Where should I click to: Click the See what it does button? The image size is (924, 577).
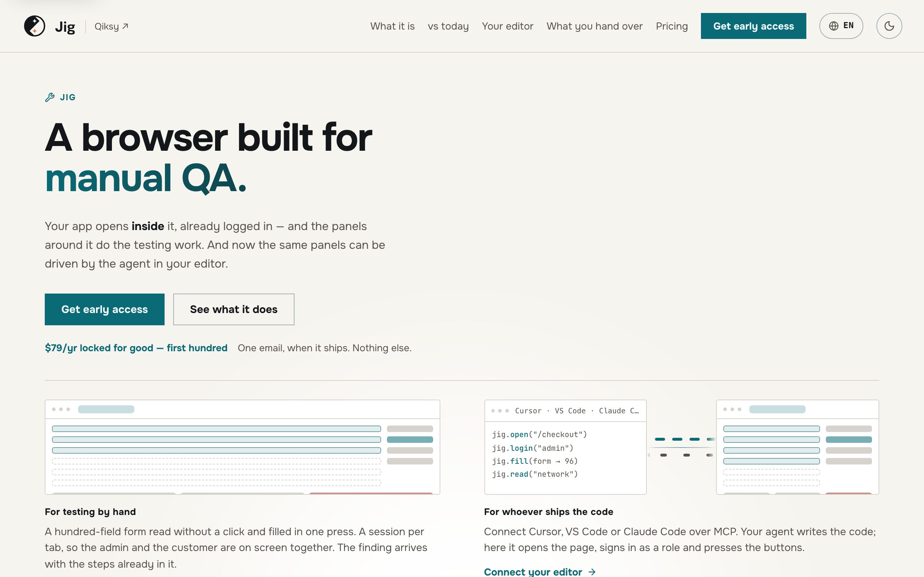coord(234,309)
